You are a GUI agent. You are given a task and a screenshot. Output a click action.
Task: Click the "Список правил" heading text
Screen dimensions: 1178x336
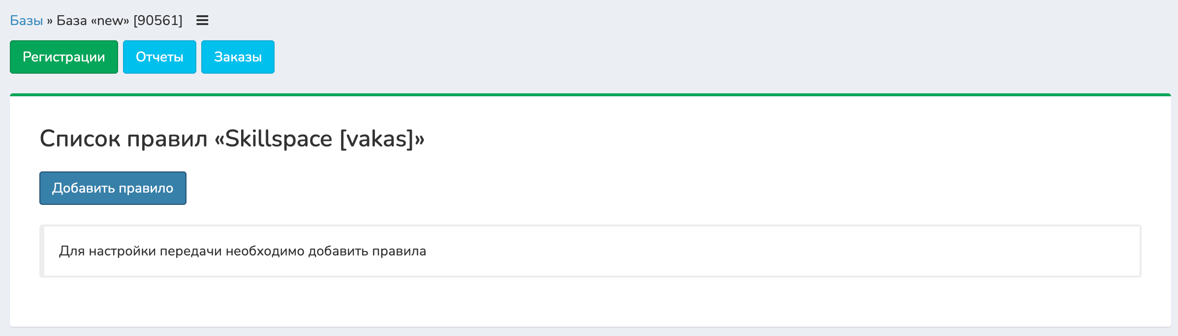point(123,139)
